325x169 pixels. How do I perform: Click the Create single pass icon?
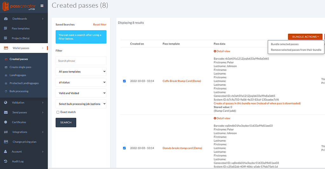click(x=6, y=67)
